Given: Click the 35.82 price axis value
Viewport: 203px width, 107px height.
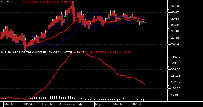Looking at the screenshot, I should [175, 25].
